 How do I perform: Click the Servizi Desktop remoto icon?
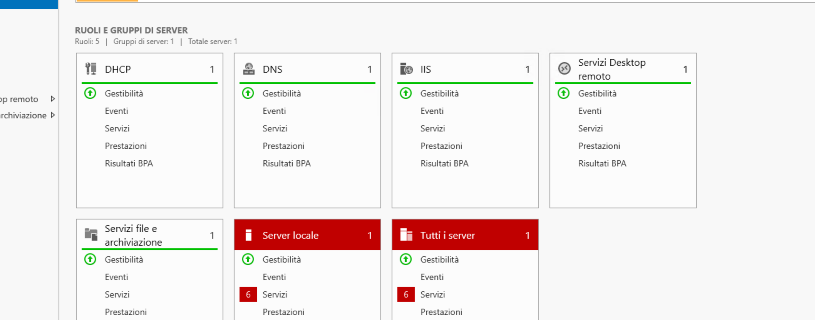point(564,68)
